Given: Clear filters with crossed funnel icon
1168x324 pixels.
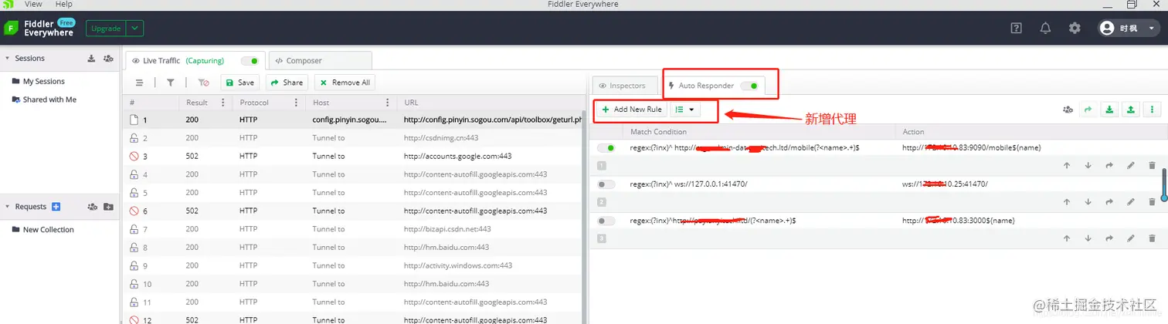Looking at the screenshot, I should (203, 83).
